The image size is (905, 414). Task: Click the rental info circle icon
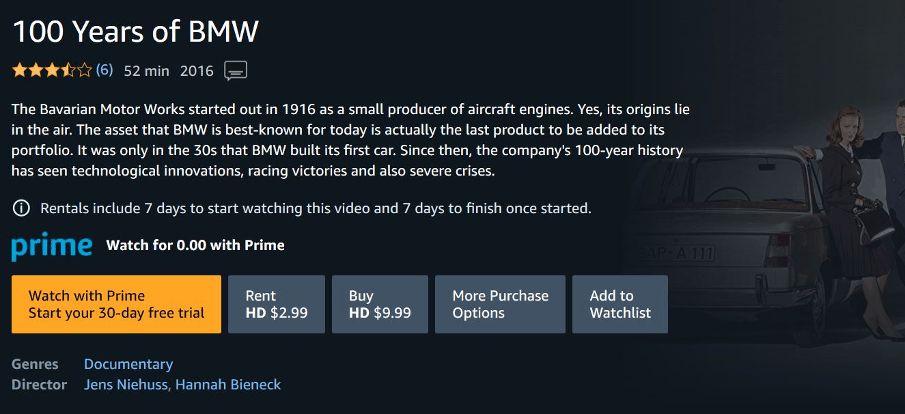click(x=21, y=208)
